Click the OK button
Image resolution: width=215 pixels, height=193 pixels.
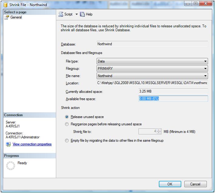(x=170, y=184)
